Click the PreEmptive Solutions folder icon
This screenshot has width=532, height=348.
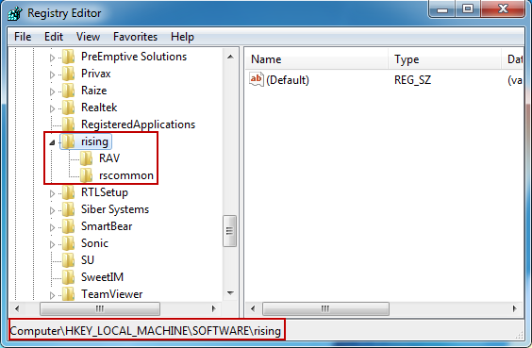68,57
